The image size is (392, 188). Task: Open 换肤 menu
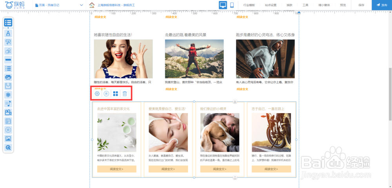click(290, 5)
